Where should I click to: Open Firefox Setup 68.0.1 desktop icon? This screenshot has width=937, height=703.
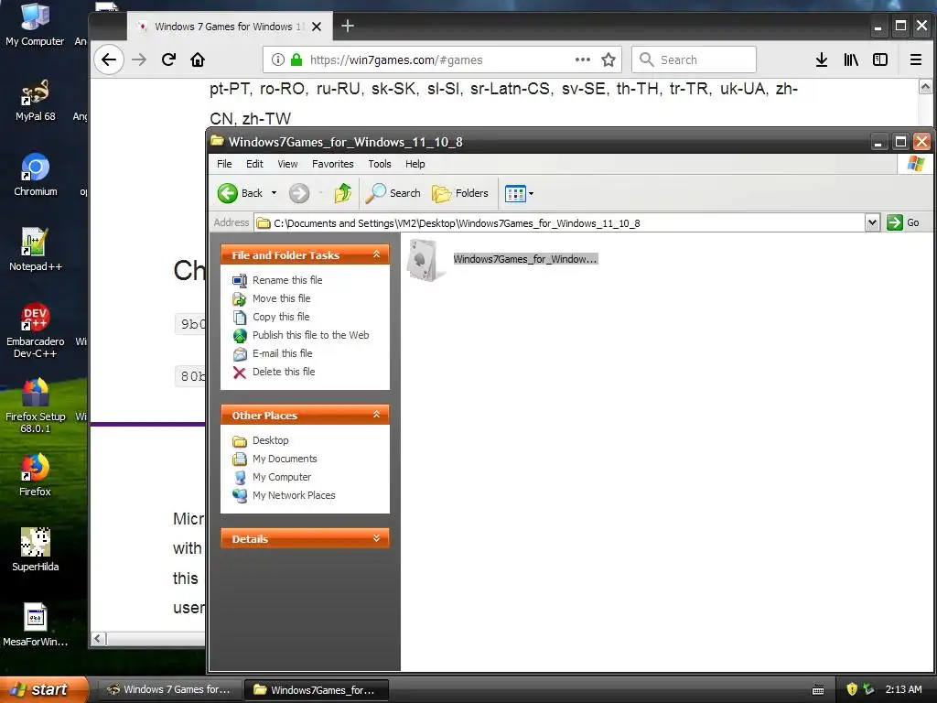36,406
